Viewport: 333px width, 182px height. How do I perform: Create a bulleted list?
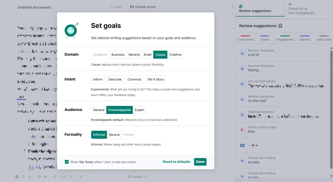(71, 176)
